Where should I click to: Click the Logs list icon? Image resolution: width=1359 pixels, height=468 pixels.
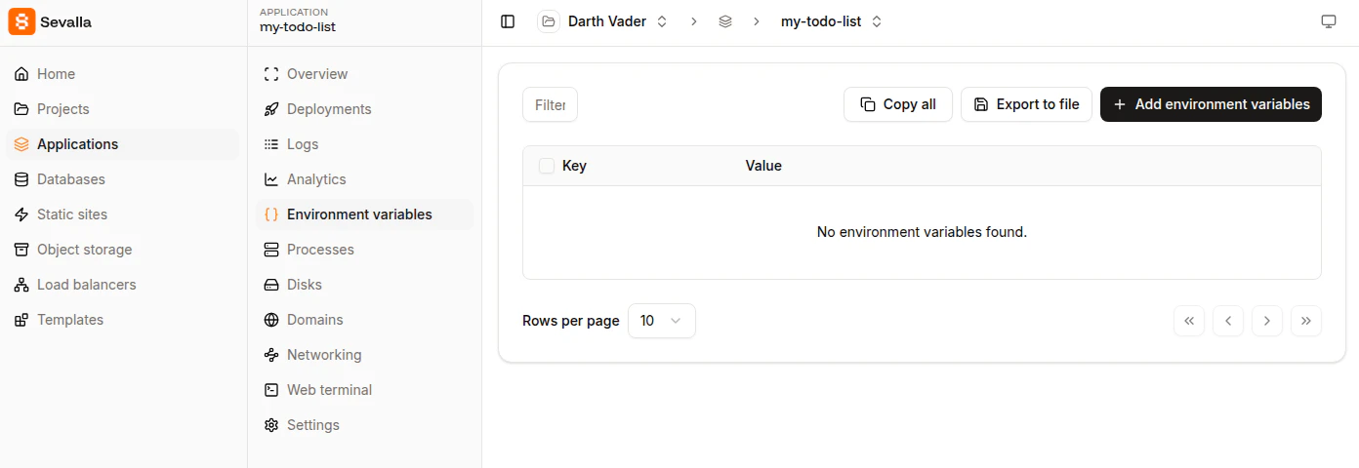point(271,144)
